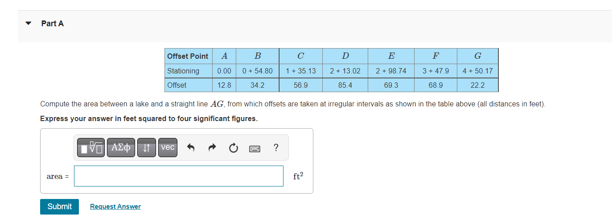Image resolution: width=612 pixels, height=223 pixels.
Task: Open help with the question mark icon
Action: coord(276,148)
